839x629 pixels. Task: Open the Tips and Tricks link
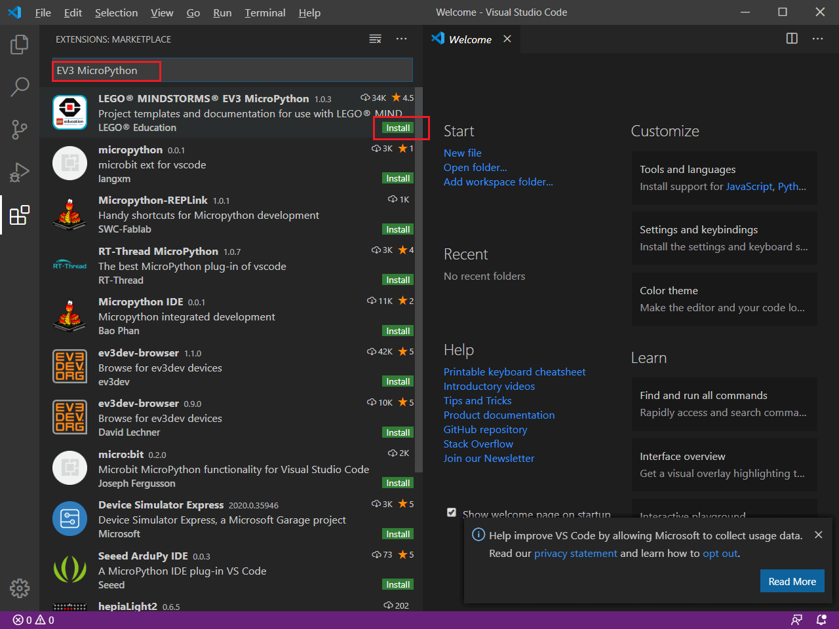point(477,400)
